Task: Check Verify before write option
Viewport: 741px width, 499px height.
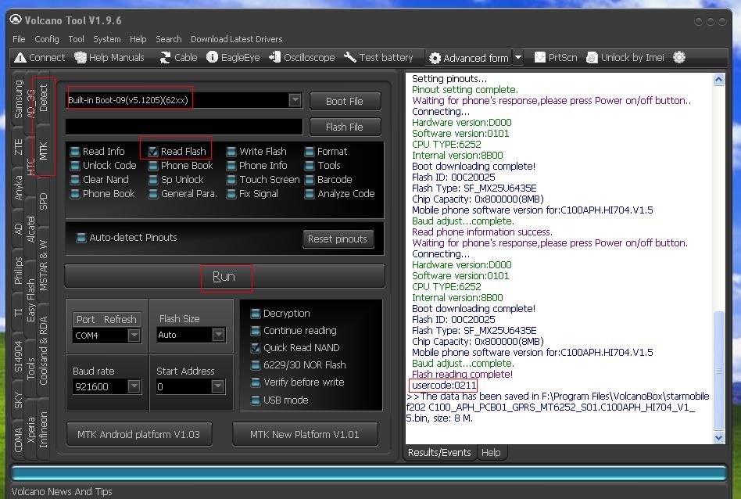Action: tap(255, 382)
